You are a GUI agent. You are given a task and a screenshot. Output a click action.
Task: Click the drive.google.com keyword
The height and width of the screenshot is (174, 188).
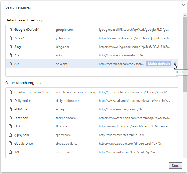point(68,144)
